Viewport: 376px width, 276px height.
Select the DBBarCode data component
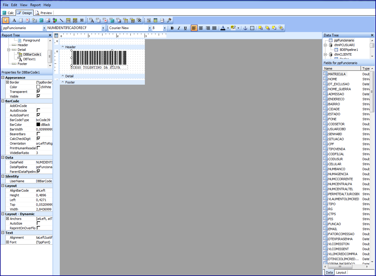click(126, 20)
